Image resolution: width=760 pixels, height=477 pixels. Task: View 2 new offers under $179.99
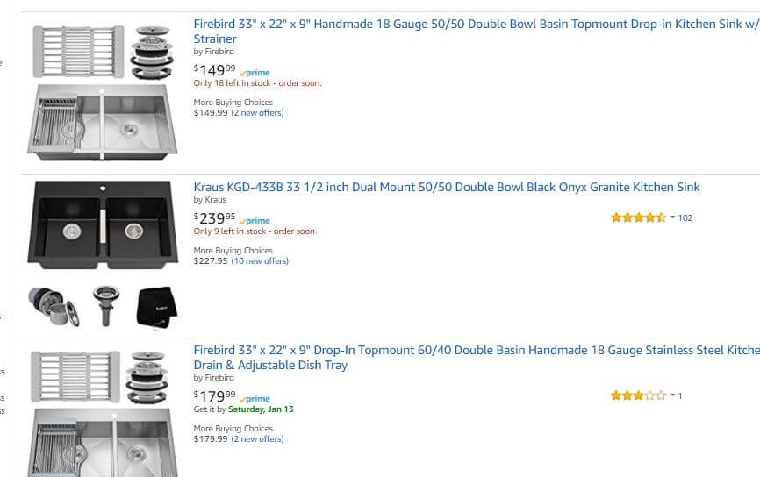257,439
